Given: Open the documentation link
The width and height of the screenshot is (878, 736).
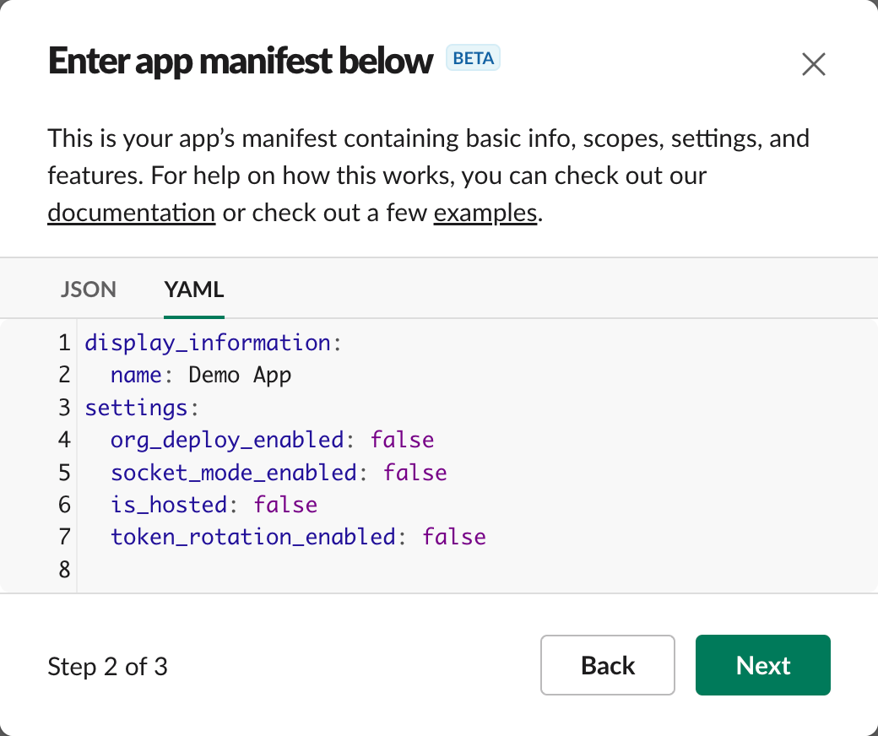Looking at the screenshot, I should click(131, 212).
